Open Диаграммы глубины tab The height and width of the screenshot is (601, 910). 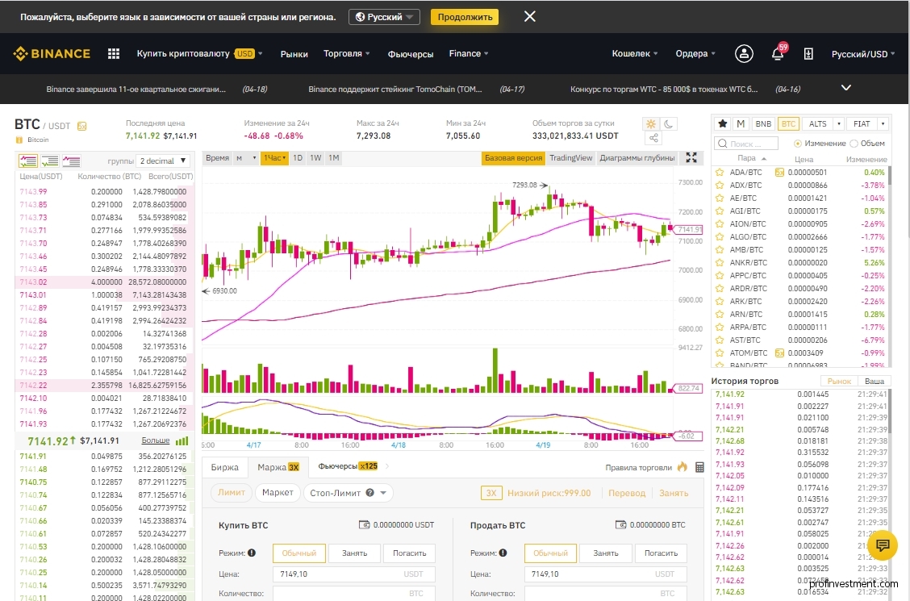(x=637, y=158)
